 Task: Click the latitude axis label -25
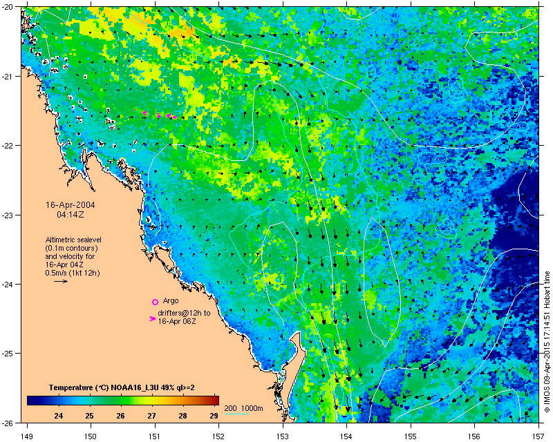pos(8,354)
